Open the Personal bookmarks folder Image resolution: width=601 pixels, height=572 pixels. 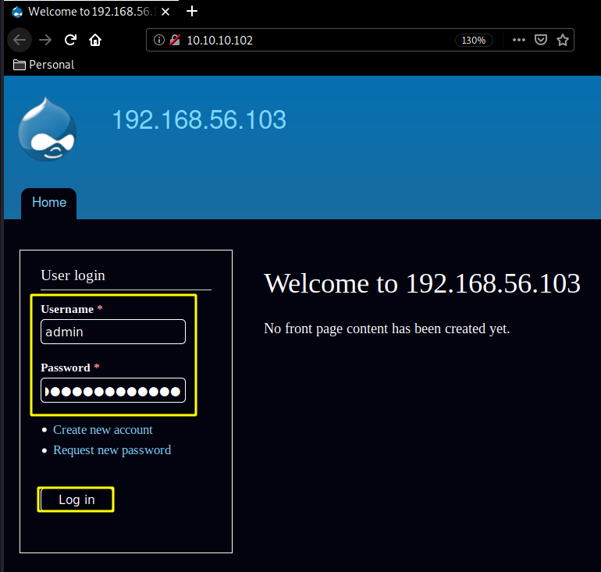click(44, 65)
